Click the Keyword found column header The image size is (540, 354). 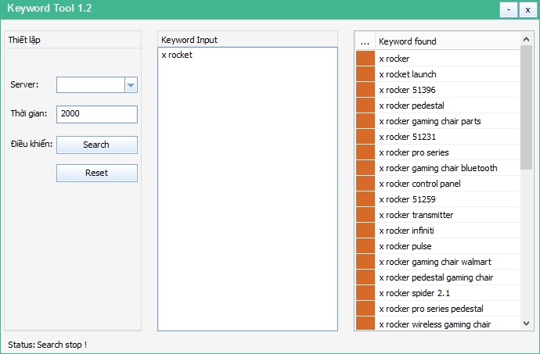pos(448,41)
